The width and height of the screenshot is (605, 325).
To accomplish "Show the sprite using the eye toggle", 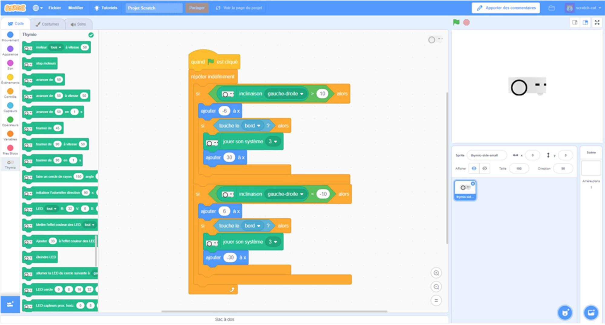I will pyautogui.click(x=474, y=168).
